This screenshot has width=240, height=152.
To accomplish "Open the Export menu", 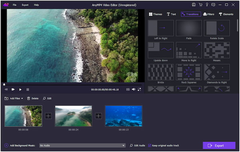I will click(25, 5).
